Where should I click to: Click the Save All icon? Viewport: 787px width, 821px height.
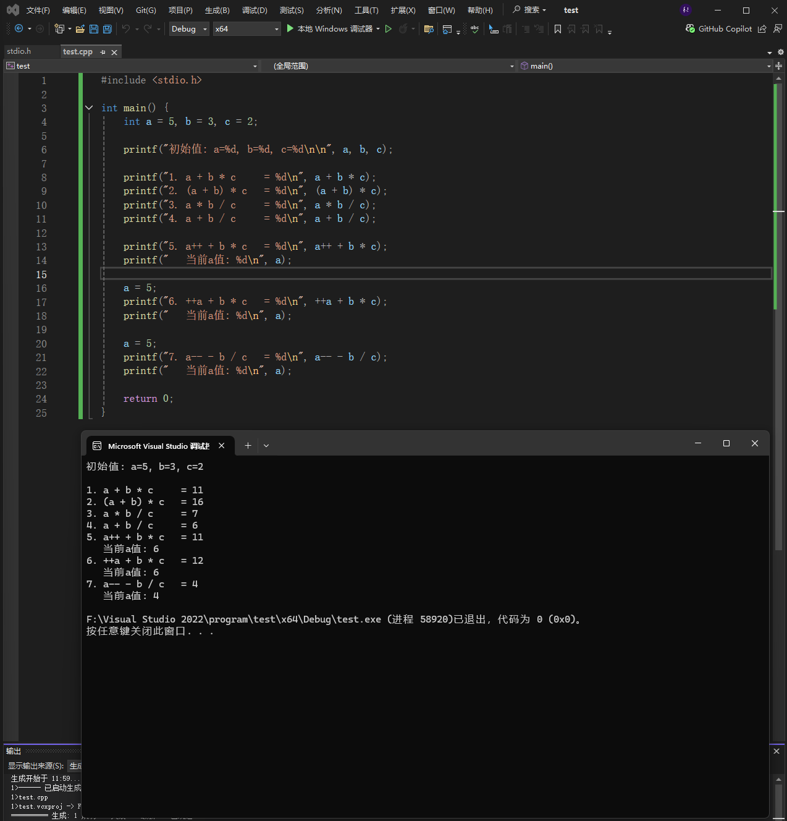pos(107,28)
